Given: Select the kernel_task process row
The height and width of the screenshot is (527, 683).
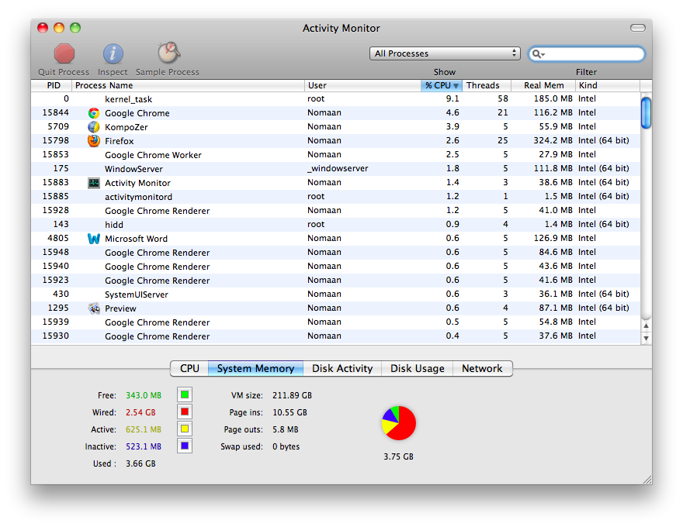Looking at the screenshot, I should pos(335,99).
